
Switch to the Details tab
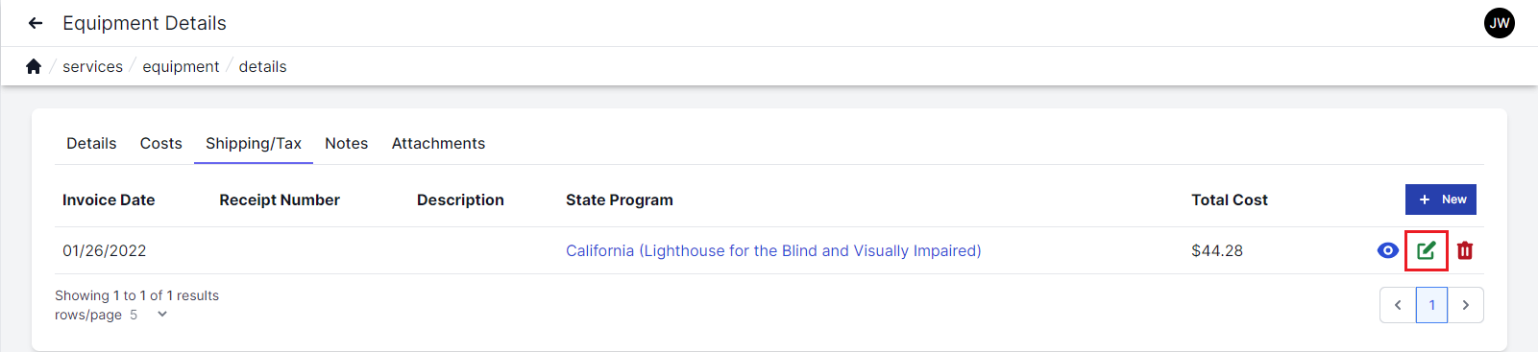(91, 143)
